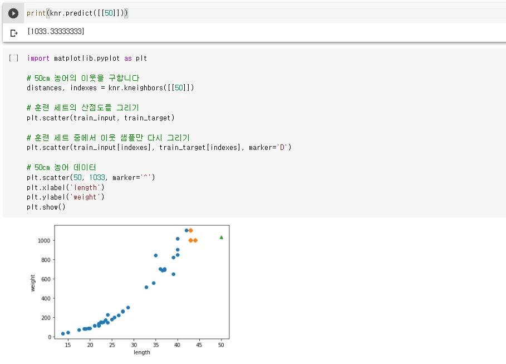The image size is (506, 364).
Task: Click the comment '# 50cm 농어의 이웃을 구합니다'
Action: tap(83, 78)
